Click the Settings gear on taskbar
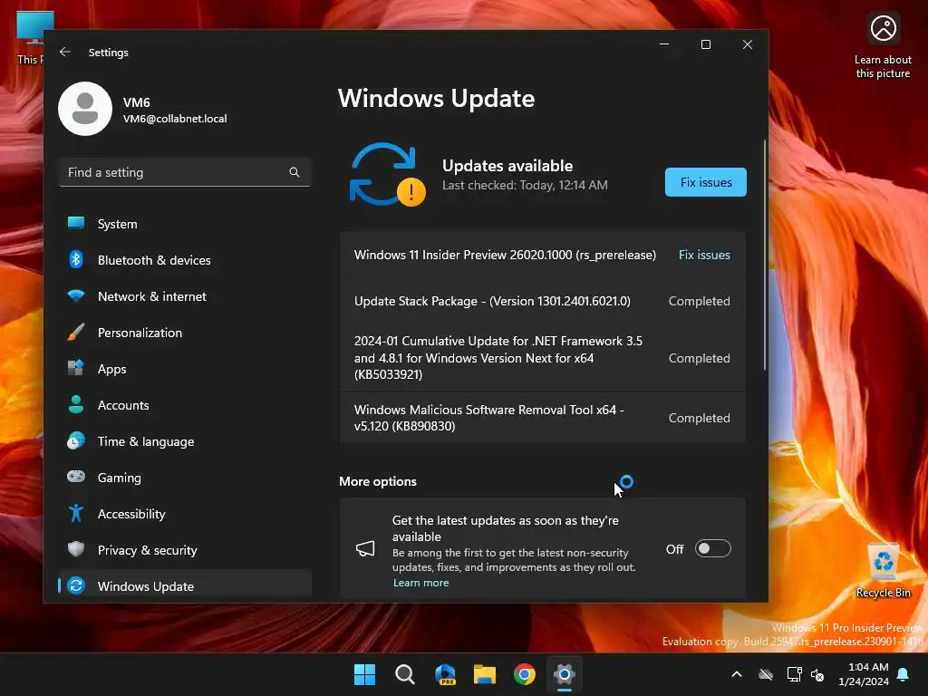Image resolution: width=928 pixels, height=696 pixels. (565, 674)
